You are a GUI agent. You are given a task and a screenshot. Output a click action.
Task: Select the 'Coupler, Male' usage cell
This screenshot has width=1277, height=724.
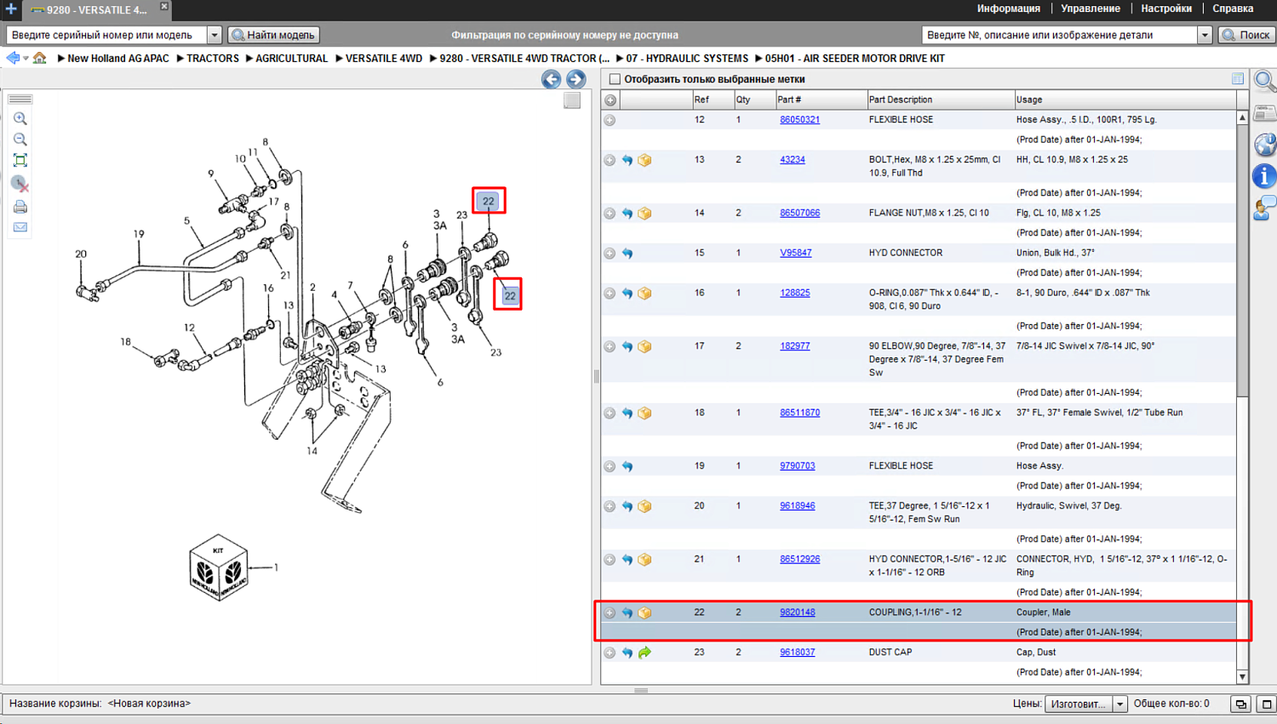click(x=1043, y=613)
